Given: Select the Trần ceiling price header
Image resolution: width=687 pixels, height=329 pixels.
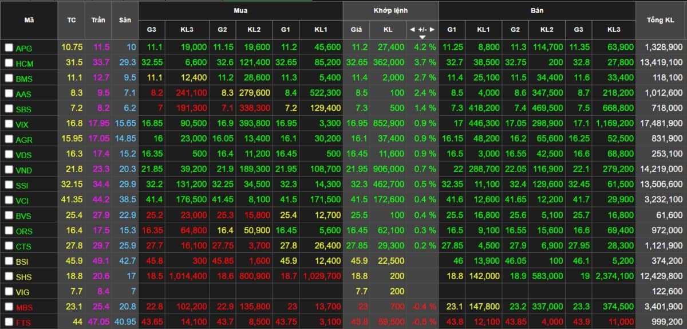Looking at the screenshot, I should 98,19.
